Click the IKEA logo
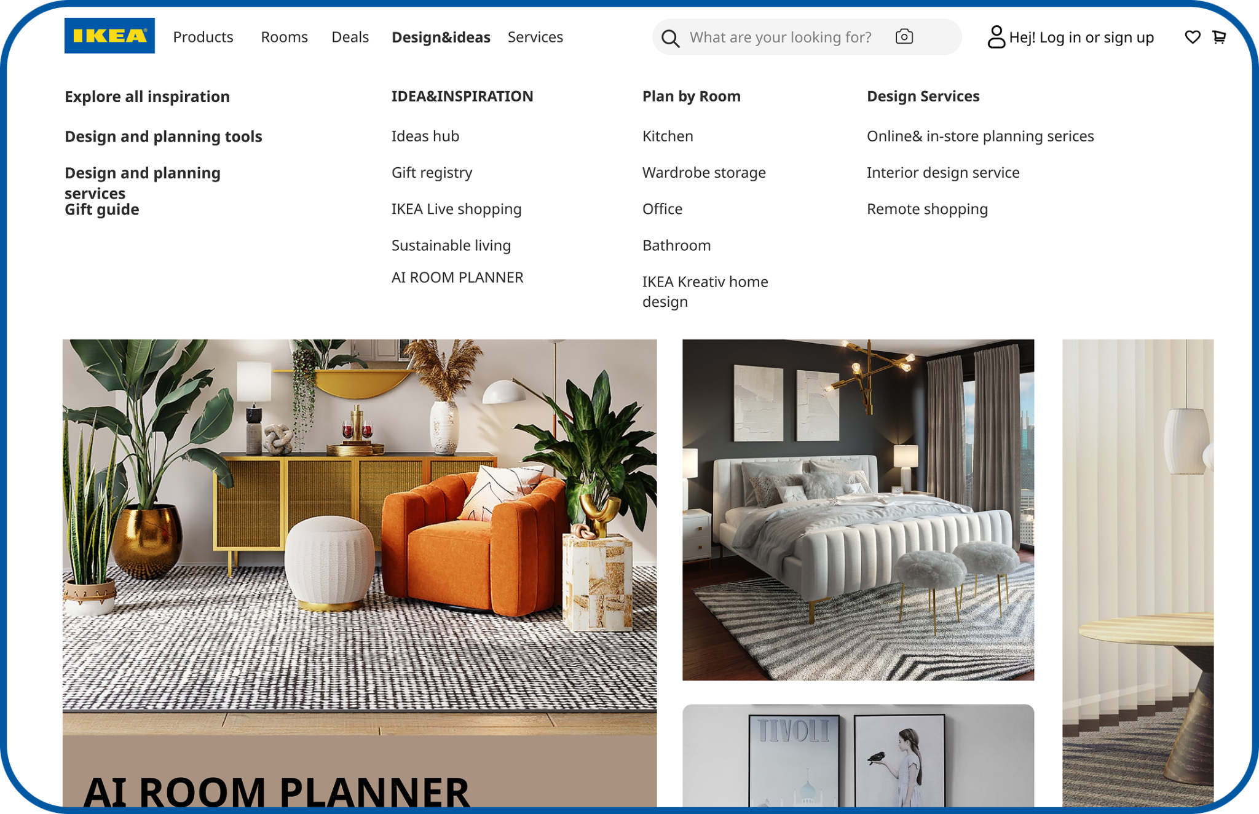 [x=109, y=36]
